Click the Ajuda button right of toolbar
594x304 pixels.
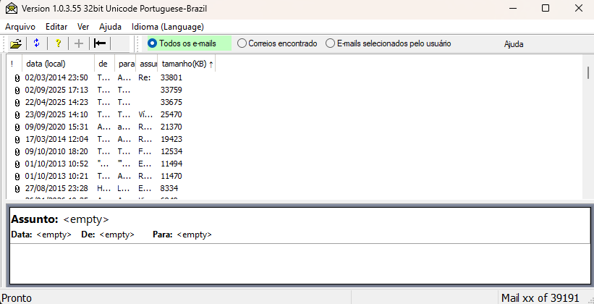click(514, 43)
